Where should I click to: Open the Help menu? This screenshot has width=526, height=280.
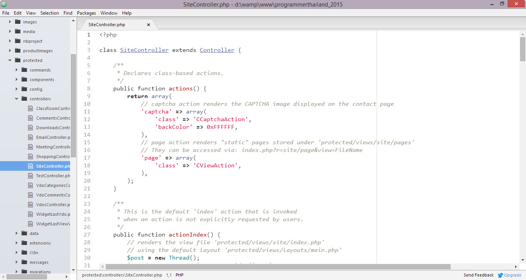(127, 13)
